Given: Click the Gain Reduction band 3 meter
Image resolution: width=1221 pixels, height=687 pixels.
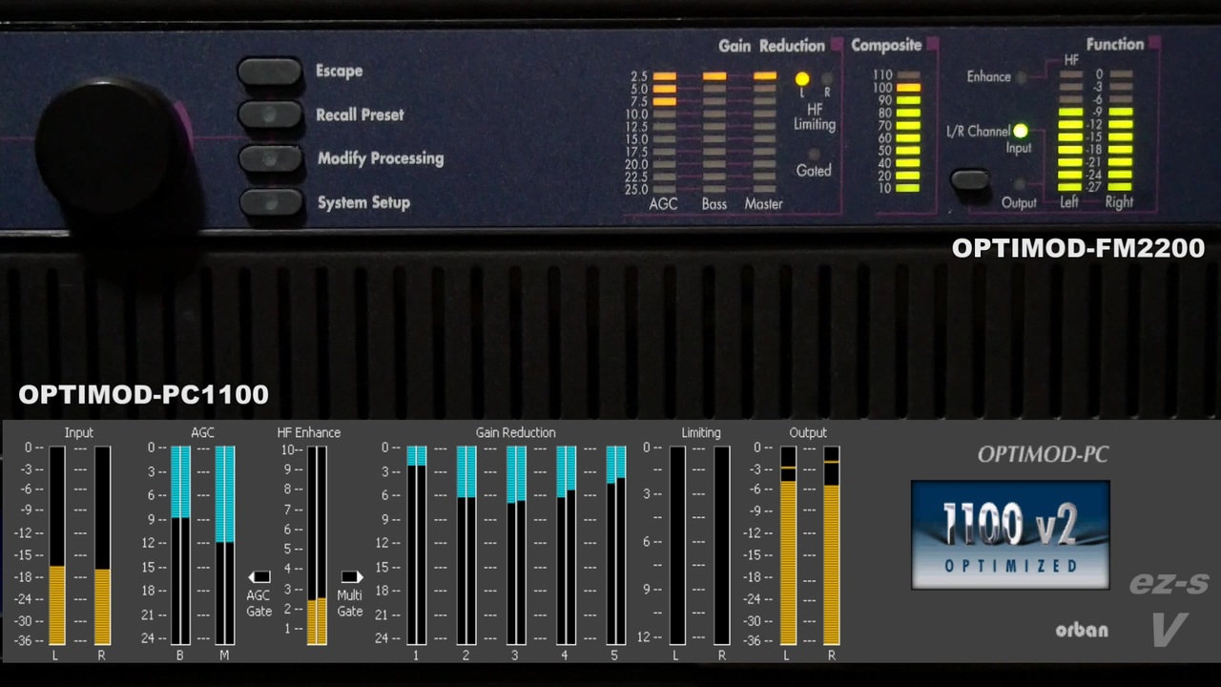Looking at the screenshot, I should click(516, 545).
